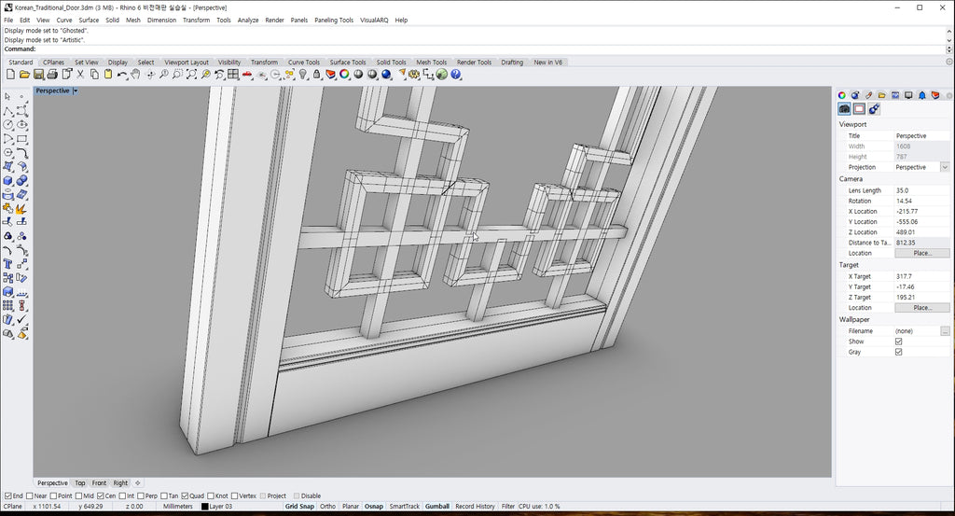Click the Explode tool icon in sidebar
The width and height of the screenshot is (955, 516).
[22, 208]
